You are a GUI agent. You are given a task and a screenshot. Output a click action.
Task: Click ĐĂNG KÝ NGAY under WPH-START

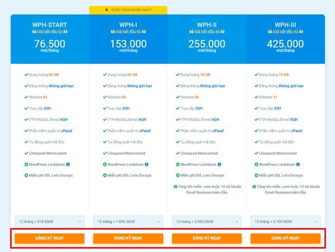pyautogui.click(x=50, y=239)
